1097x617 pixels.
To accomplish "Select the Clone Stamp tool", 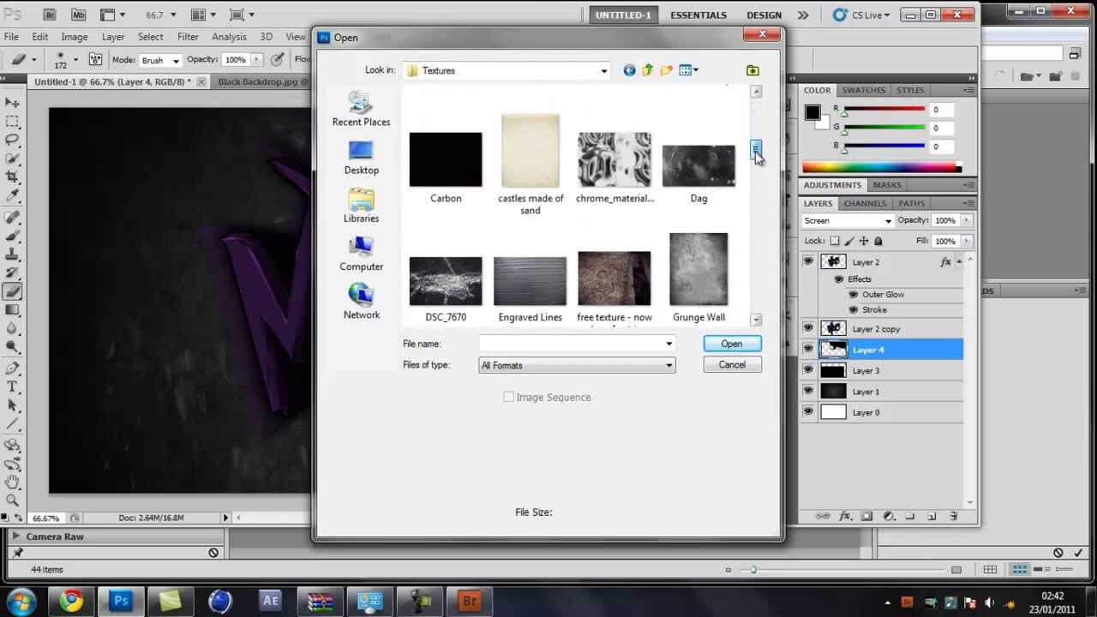I will coord(13,255).
